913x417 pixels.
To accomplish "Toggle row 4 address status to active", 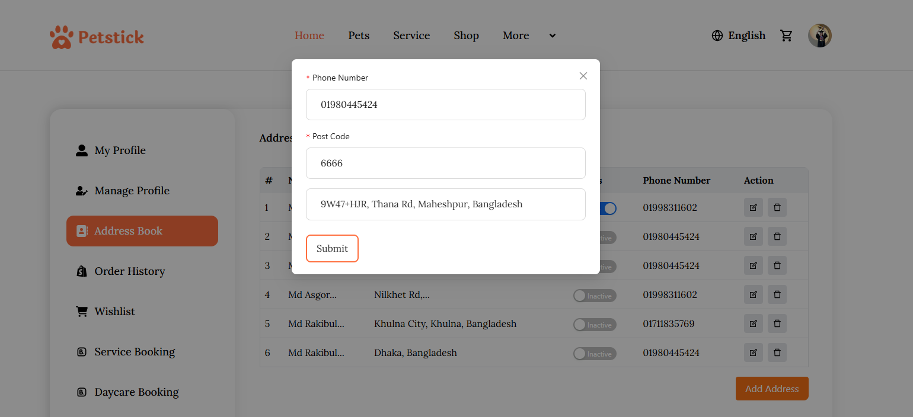I will click(594, 295).
